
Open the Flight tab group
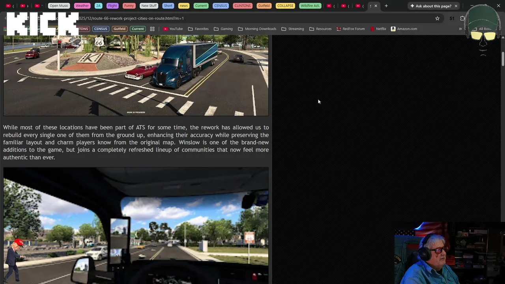pyautogui.click(x=112, y=6)
